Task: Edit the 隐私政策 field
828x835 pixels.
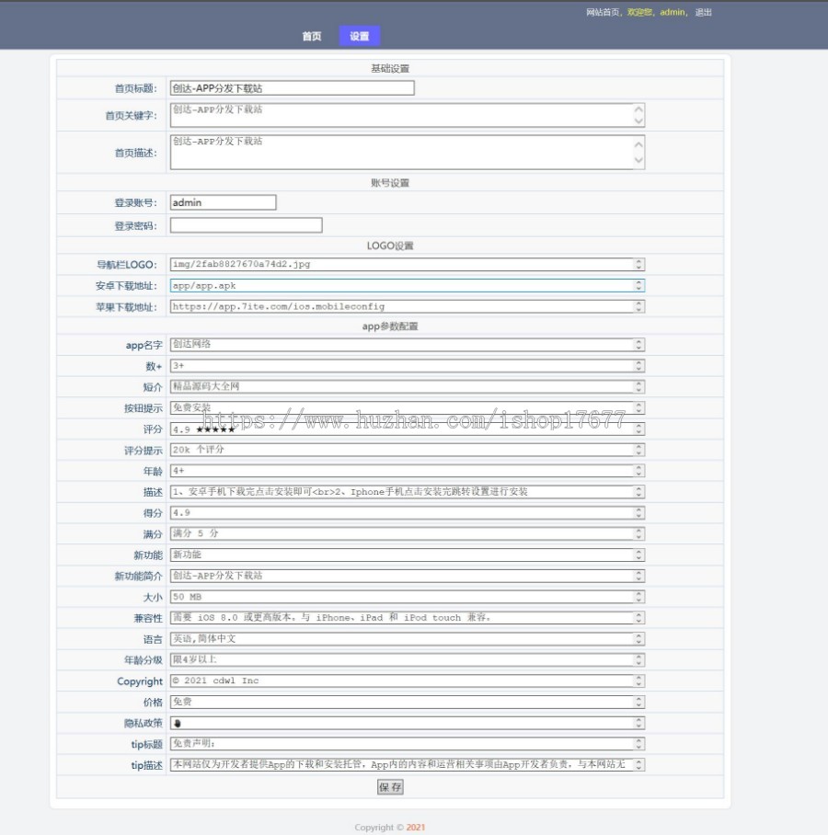Action: [x=407, y=723]
